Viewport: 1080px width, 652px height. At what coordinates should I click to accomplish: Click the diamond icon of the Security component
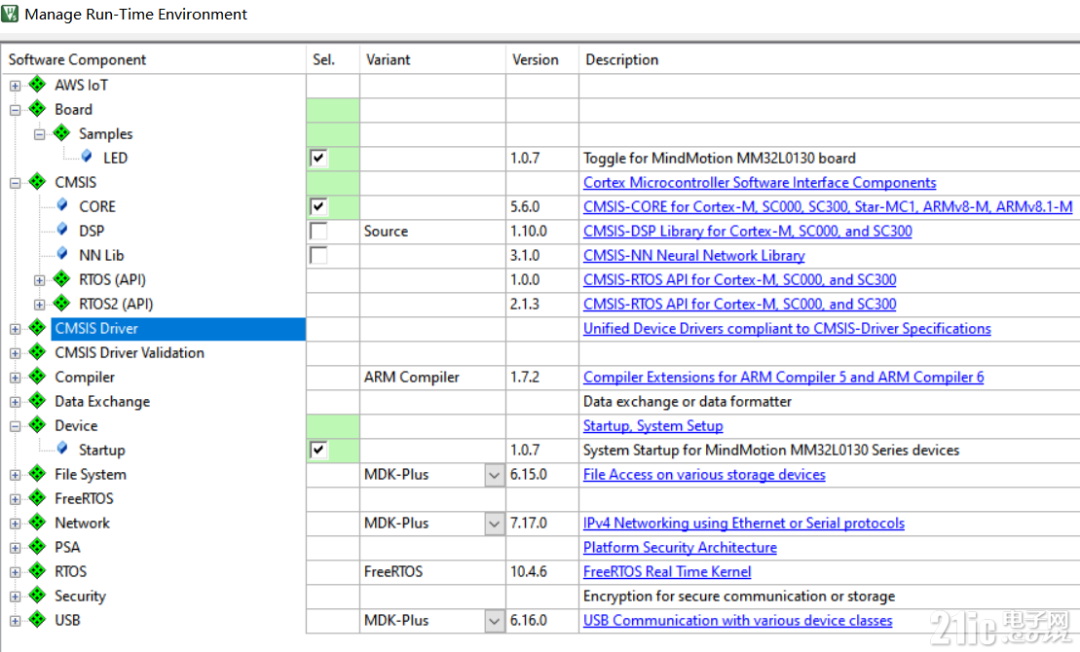tap(37, 596)
